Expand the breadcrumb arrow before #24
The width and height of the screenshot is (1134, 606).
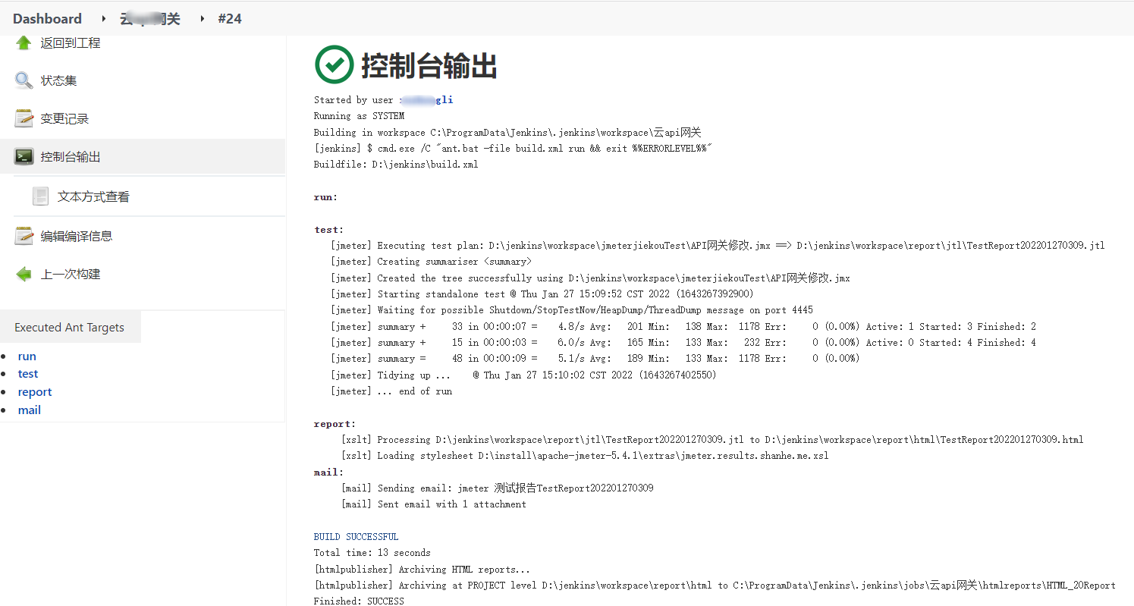(203, 18)
